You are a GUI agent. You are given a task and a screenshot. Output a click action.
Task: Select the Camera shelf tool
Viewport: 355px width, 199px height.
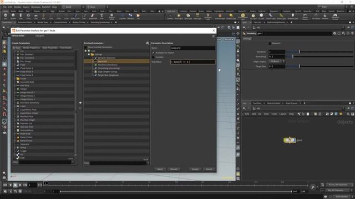tap(170, 16)
